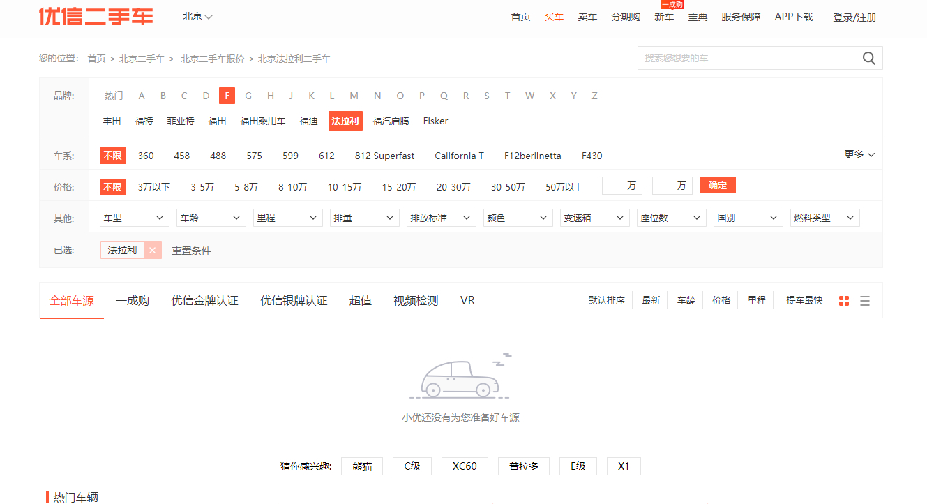Viewport: 927px width, 504px height.
Task: Select the 丰田 brand
Action: click(x=112, y=121)
